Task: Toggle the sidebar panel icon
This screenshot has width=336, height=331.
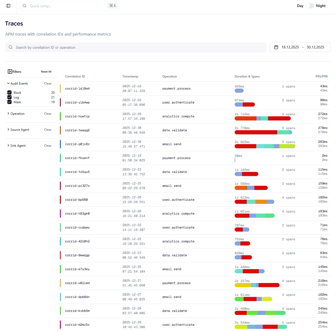Action: (8, 6)
